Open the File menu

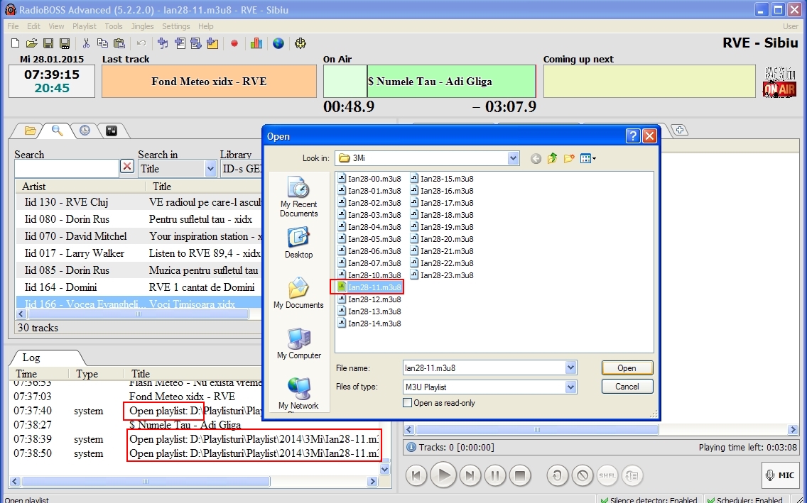[13, 26]
